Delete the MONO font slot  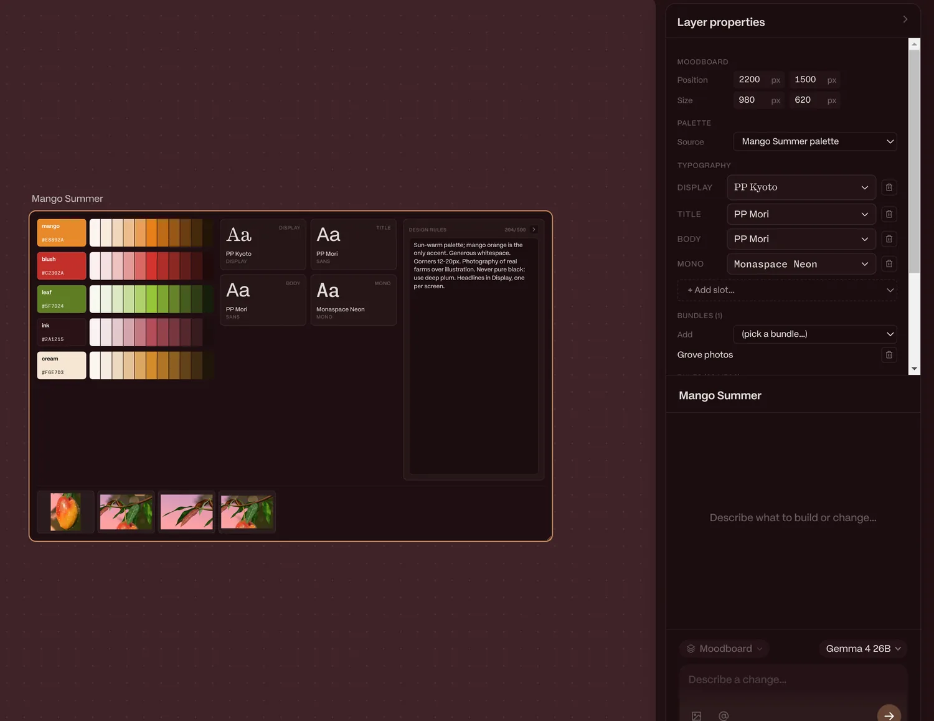(889, 264)
